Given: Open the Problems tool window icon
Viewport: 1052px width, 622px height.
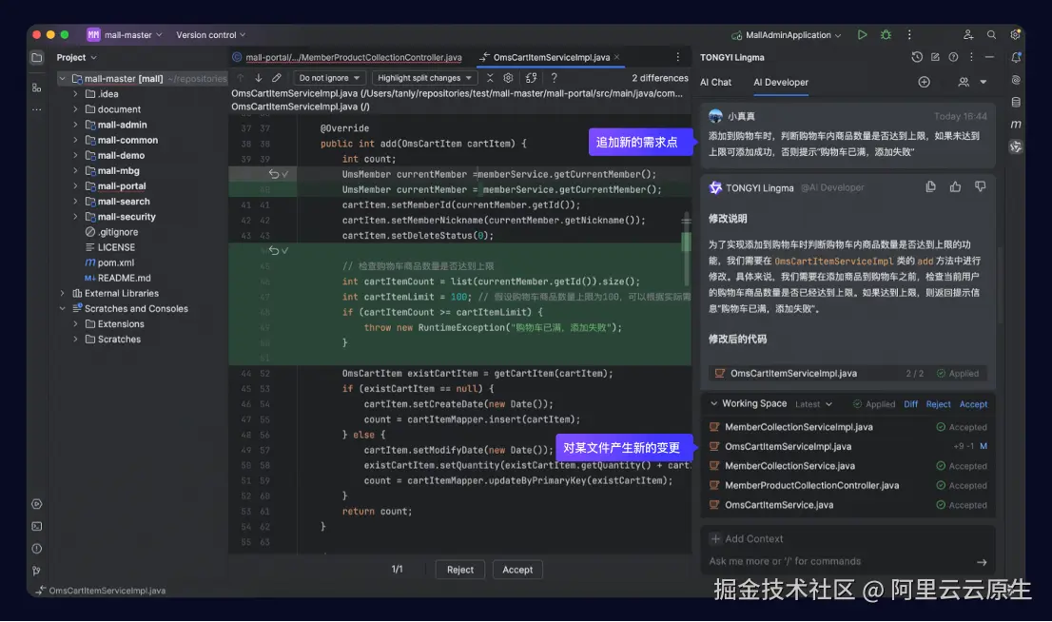Looking at the screenshot, I should [37, 549].
